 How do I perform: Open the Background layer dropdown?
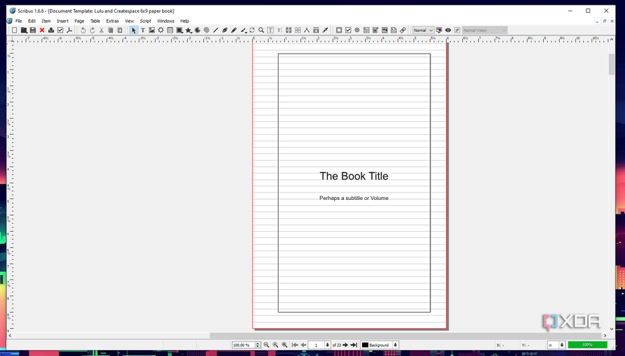point(380,345)
